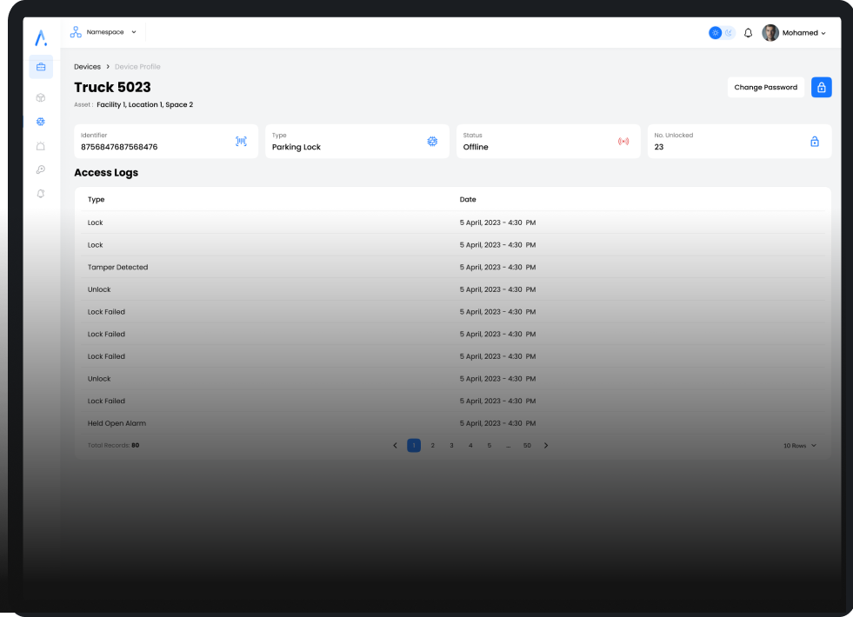
Task: Select page 2 in pagination
Action: (x=433, y=445)
